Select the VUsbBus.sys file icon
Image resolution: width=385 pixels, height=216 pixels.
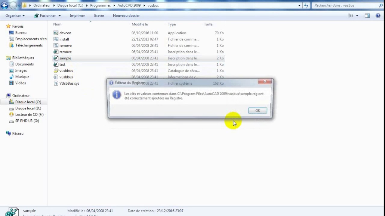pyautogui.click(x=56, y=83)
